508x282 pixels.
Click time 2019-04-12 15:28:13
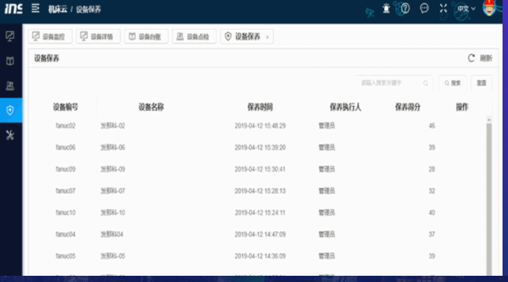[x=260, y=191]
